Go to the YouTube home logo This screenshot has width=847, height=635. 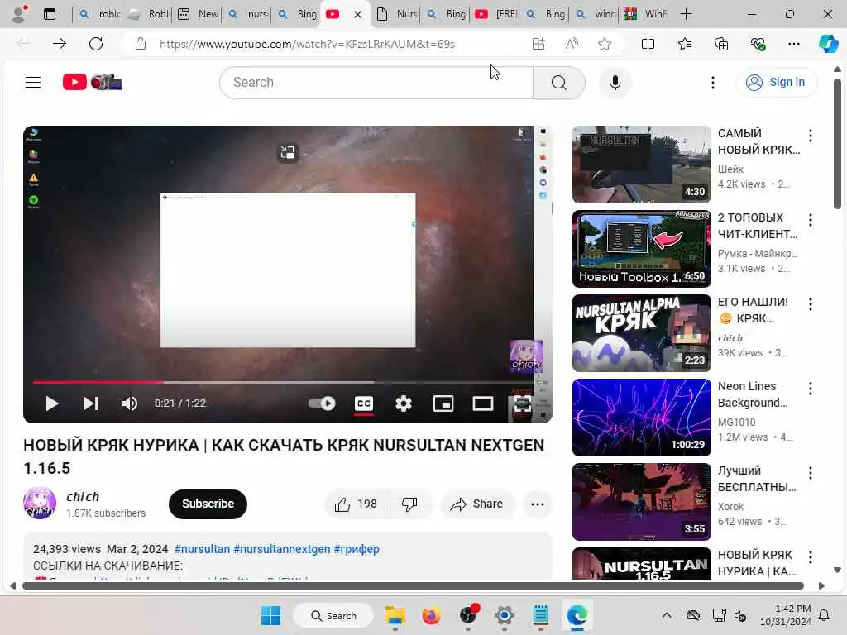[x=93, y=82]
